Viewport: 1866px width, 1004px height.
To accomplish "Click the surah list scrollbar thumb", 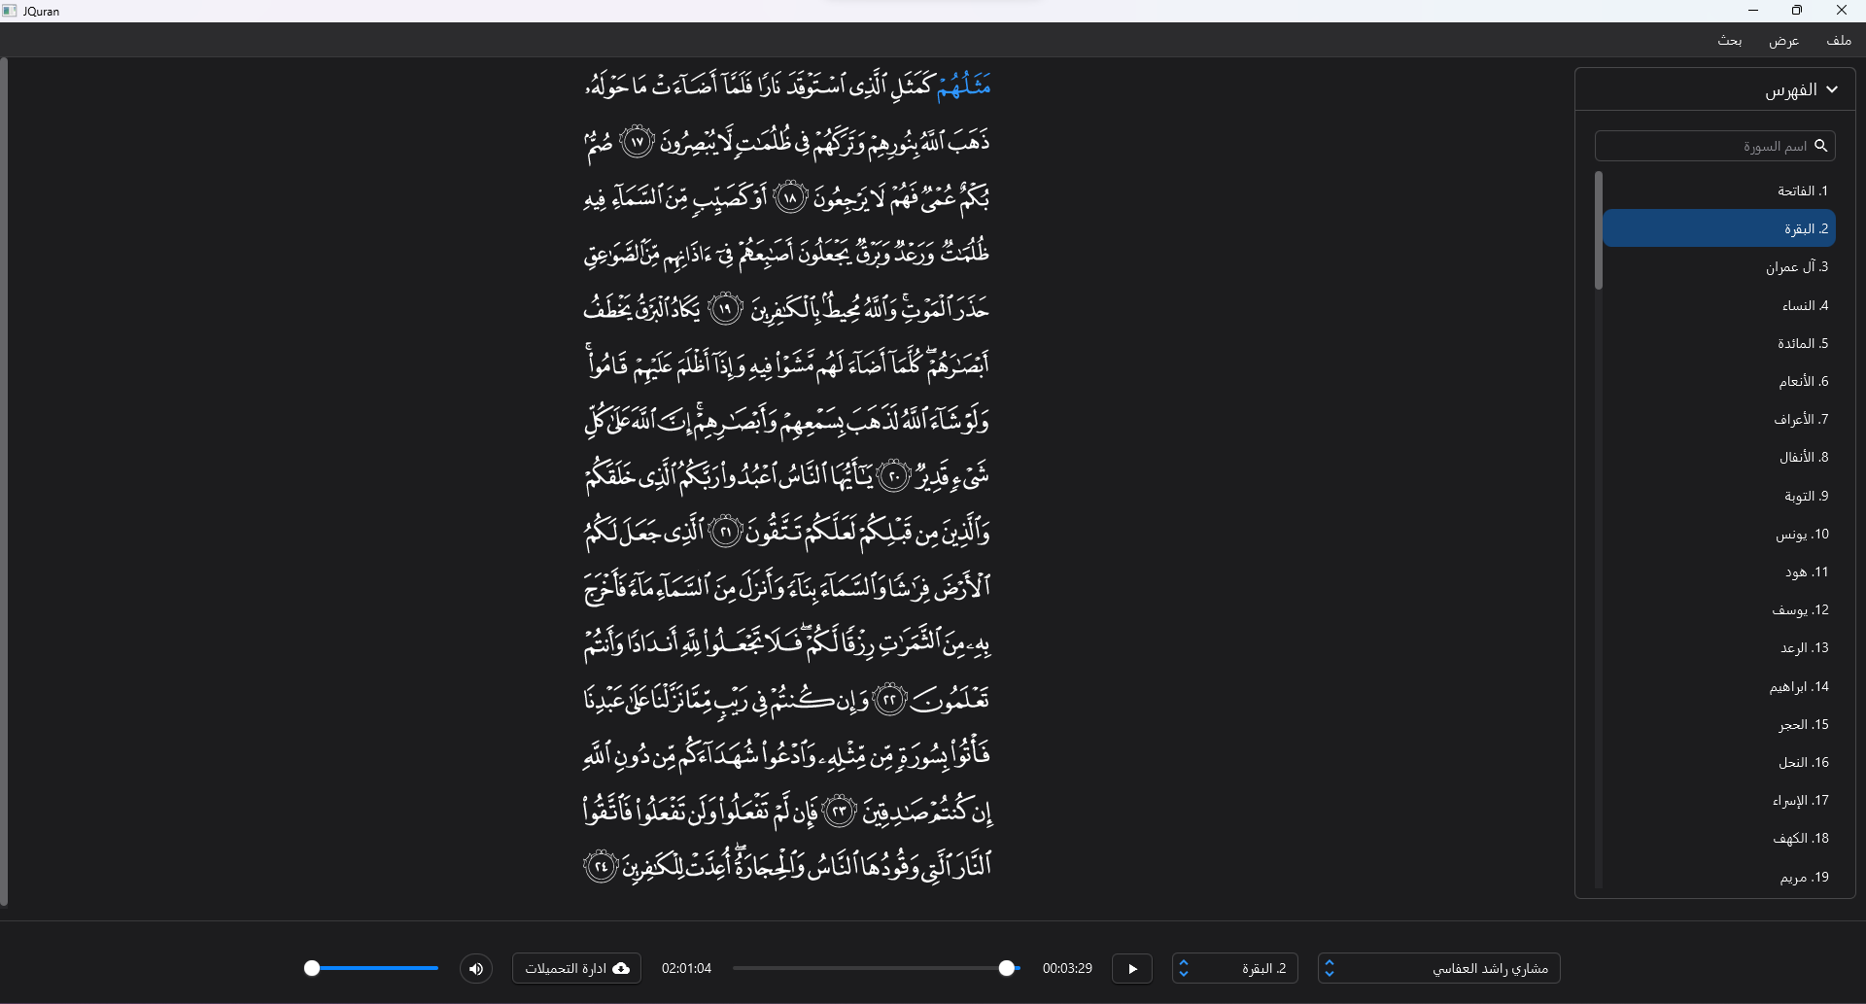I will click(1599, 231).
